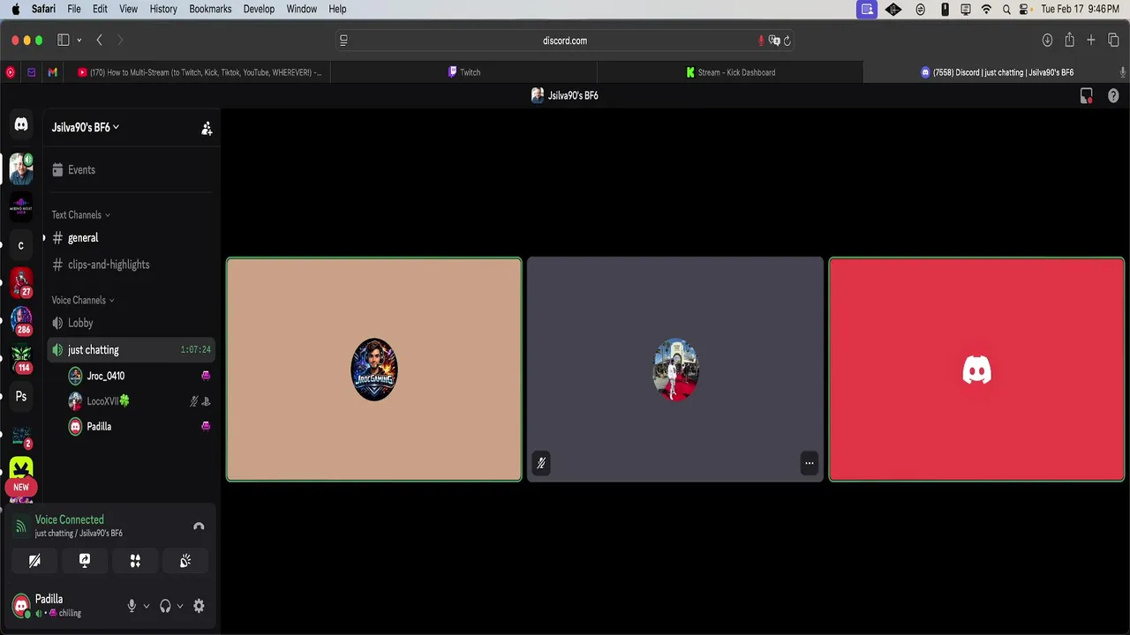Disconnect from voice using the hang-up icon
The image size is (1130, 635).
pyautogui.click(x=199, y=527)
